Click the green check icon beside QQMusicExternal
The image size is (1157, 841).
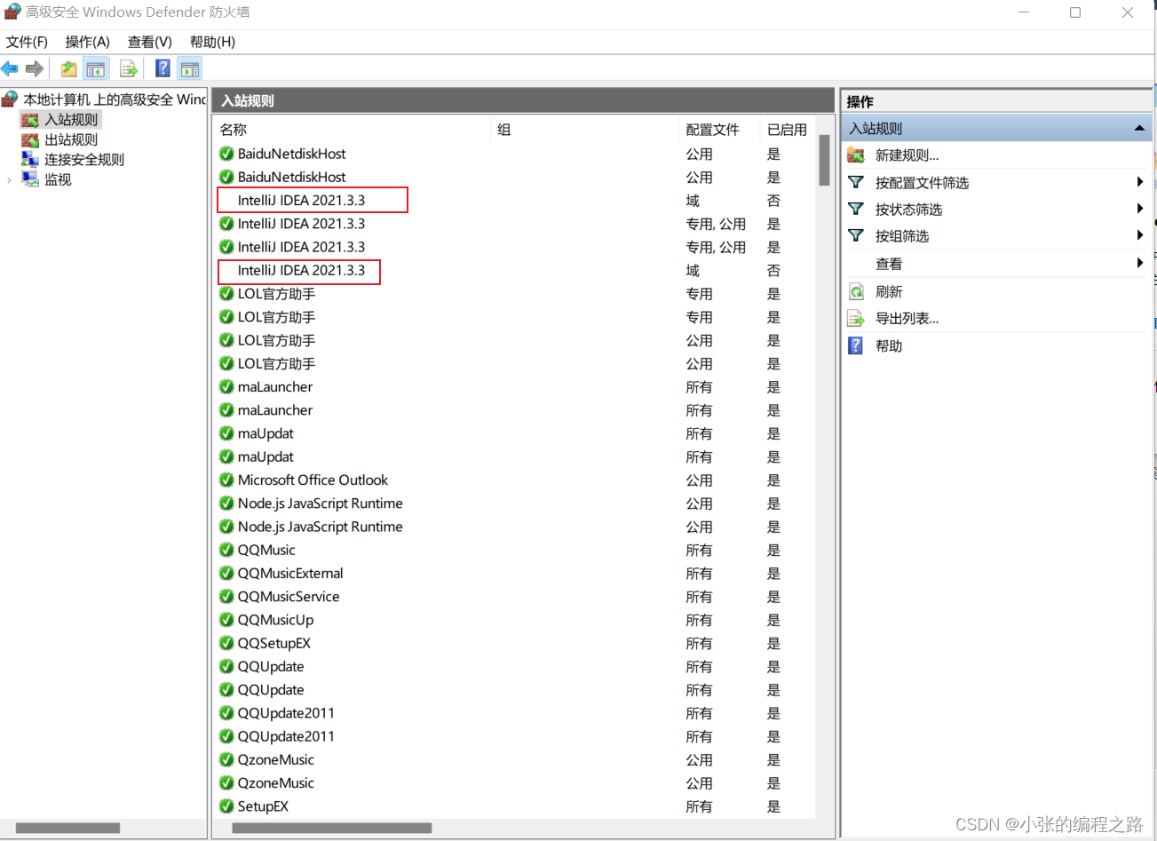click(226, 573)
